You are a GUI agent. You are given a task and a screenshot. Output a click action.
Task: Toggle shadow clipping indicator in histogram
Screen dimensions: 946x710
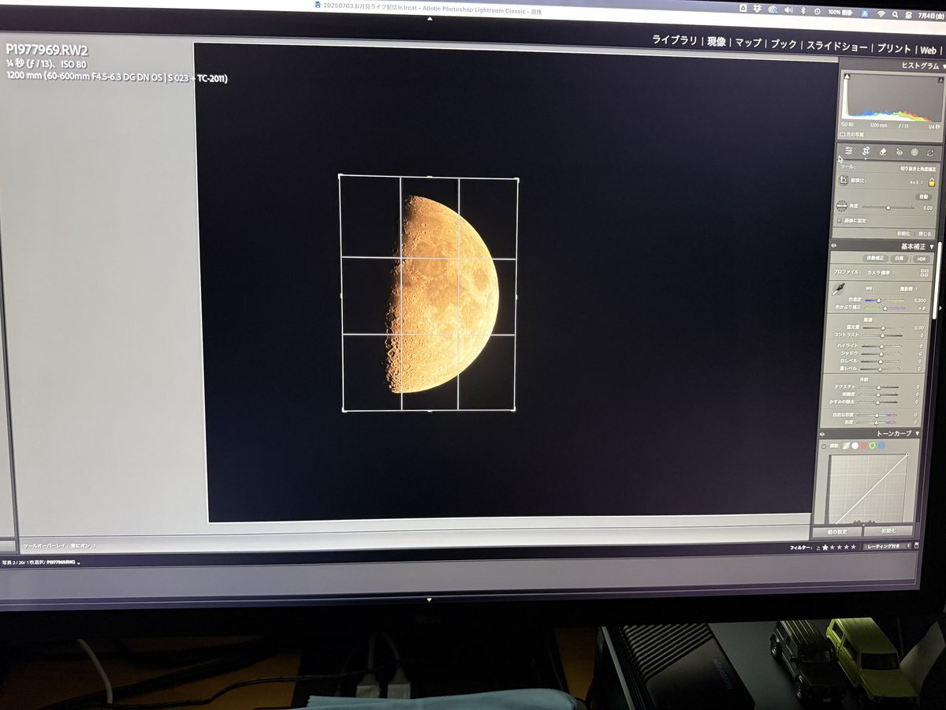click(x=847, y=77)
